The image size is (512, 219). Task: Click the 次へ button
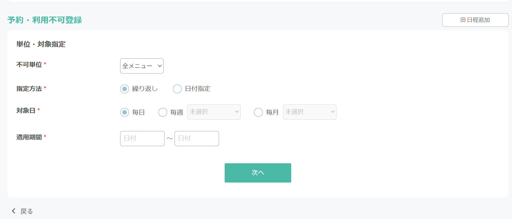(258, 173)
